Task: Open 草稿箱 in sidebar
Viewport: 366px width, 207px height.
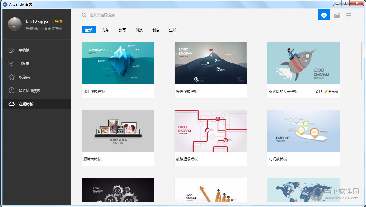Action: pos(37,50)
